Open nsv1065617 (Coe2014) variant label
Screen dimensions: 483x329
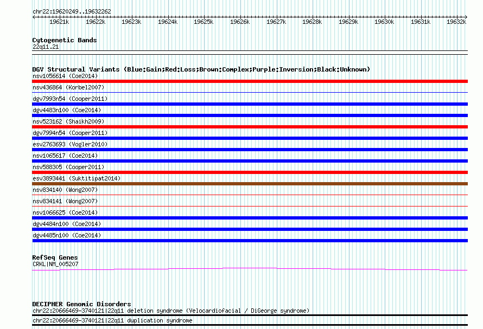(x=65, y=156)
